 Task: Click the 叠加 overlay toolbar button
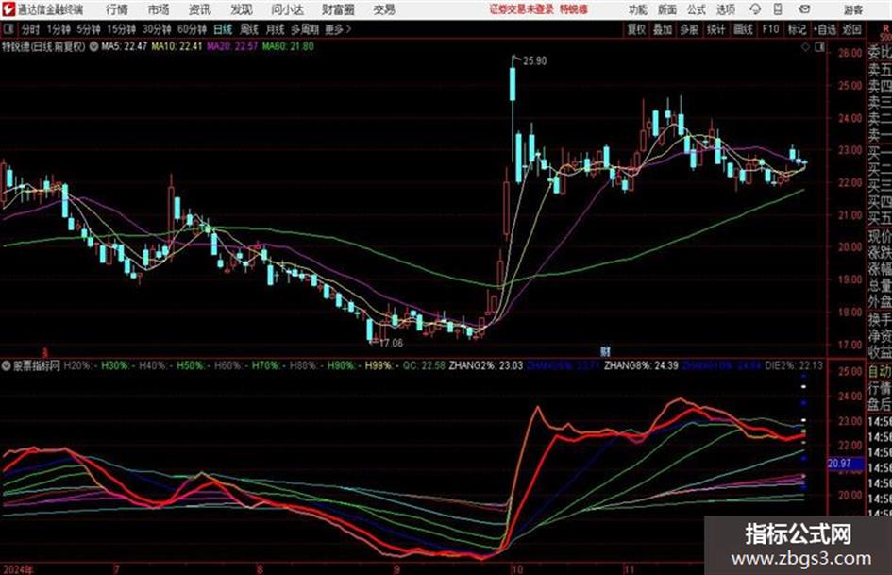coord(663,29)
